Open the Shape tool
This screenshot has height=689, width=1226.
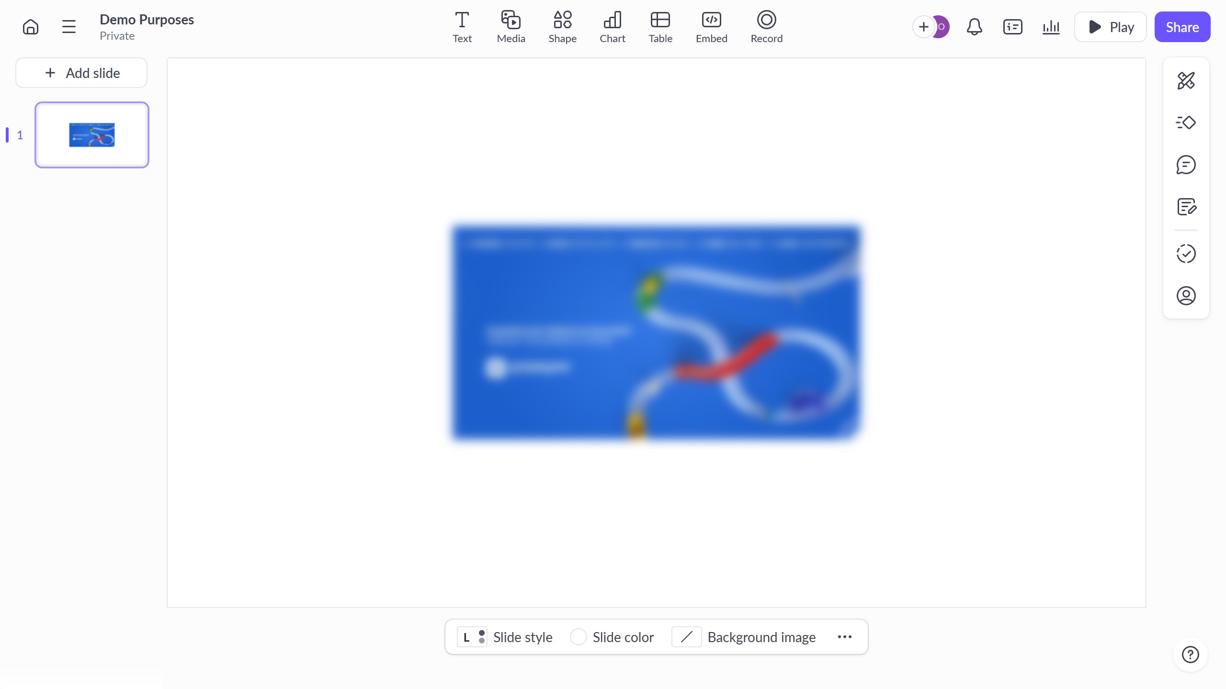(562, 27)
